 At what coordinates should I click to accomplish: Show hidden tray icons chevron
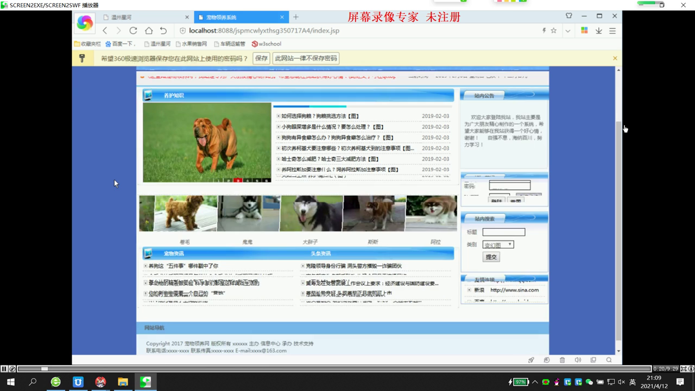tap(535, 382)
